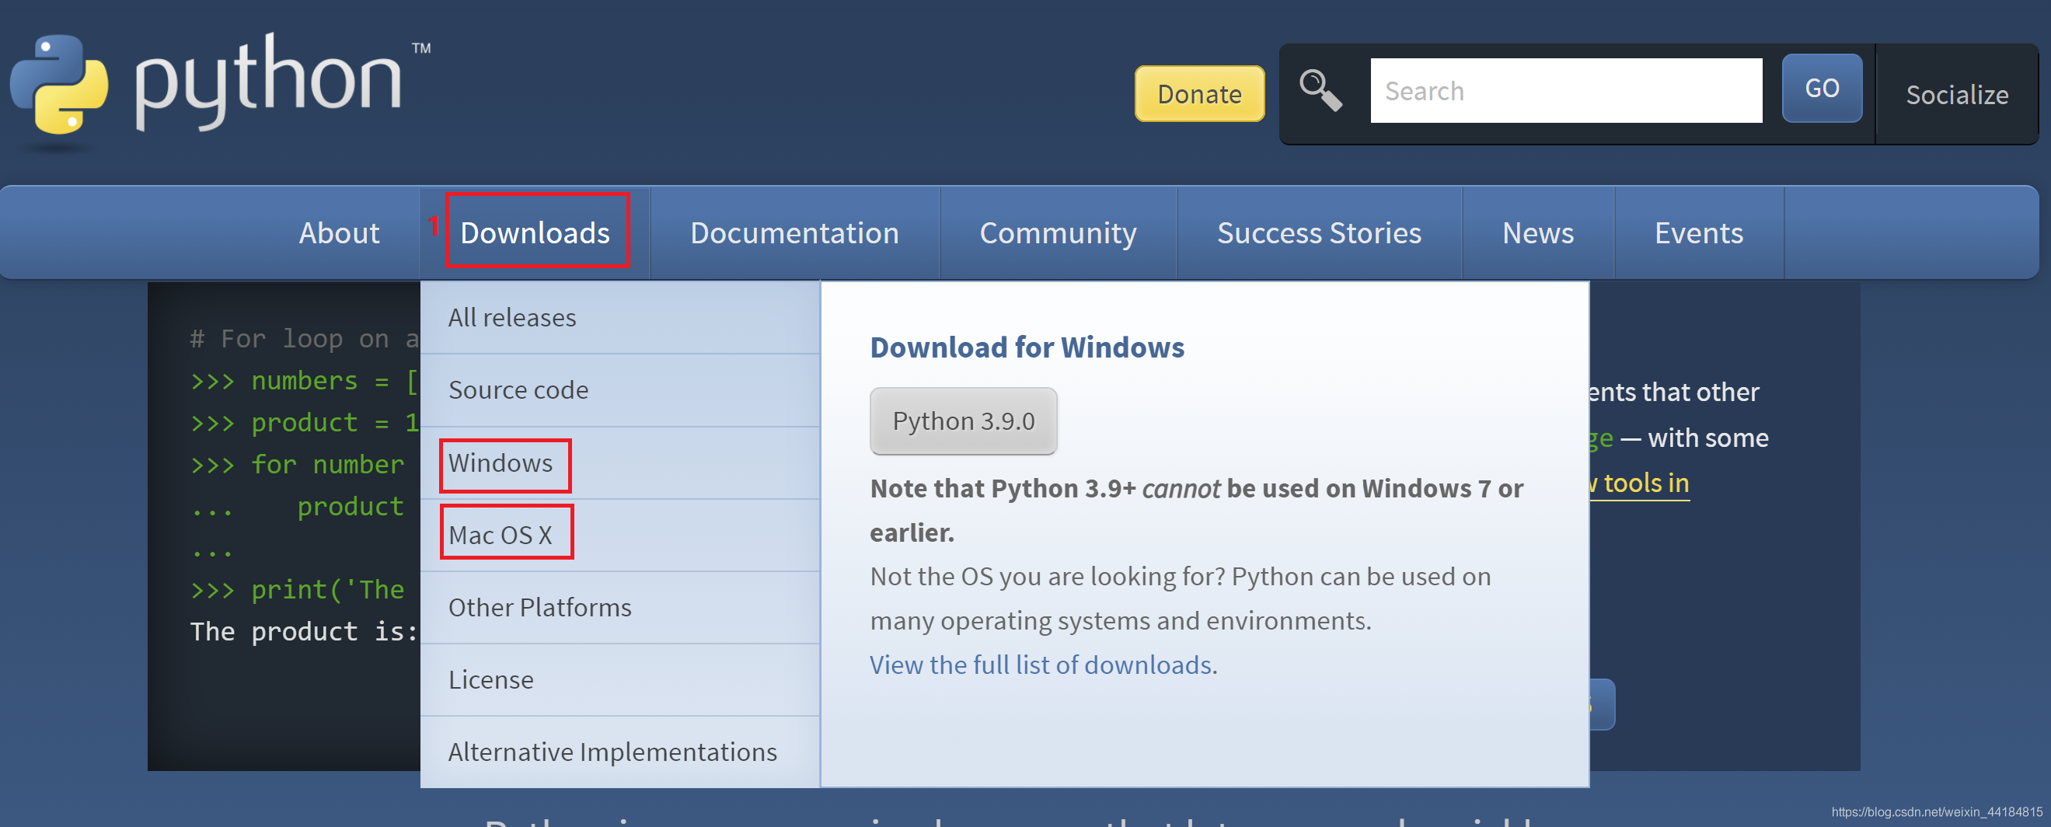Click the comment '# For loop on a'
Image resolution: width=2051 pixels, height=827 pixels.
304,339
